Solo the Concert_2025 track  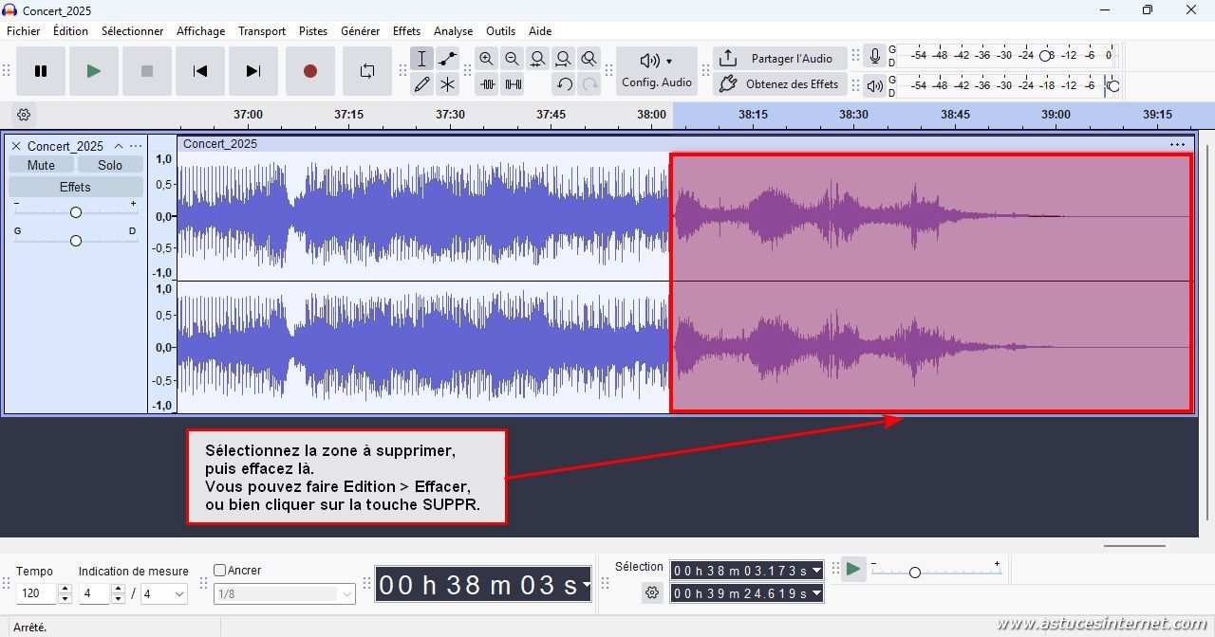[110, 165]
